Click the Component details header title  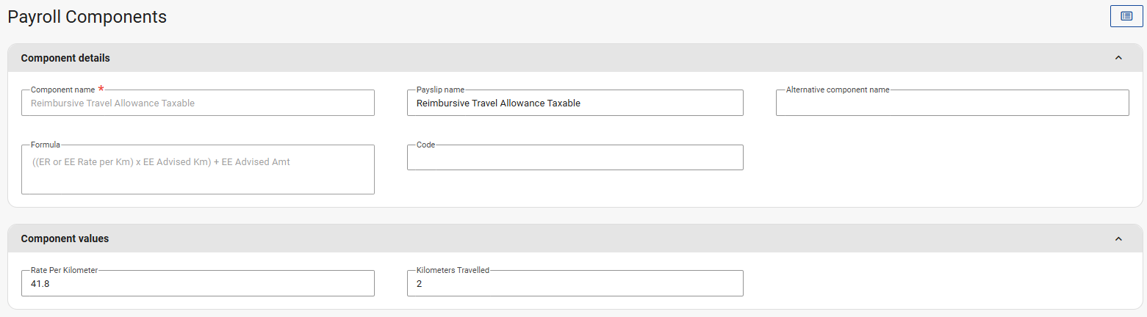[x=65, y=58]
